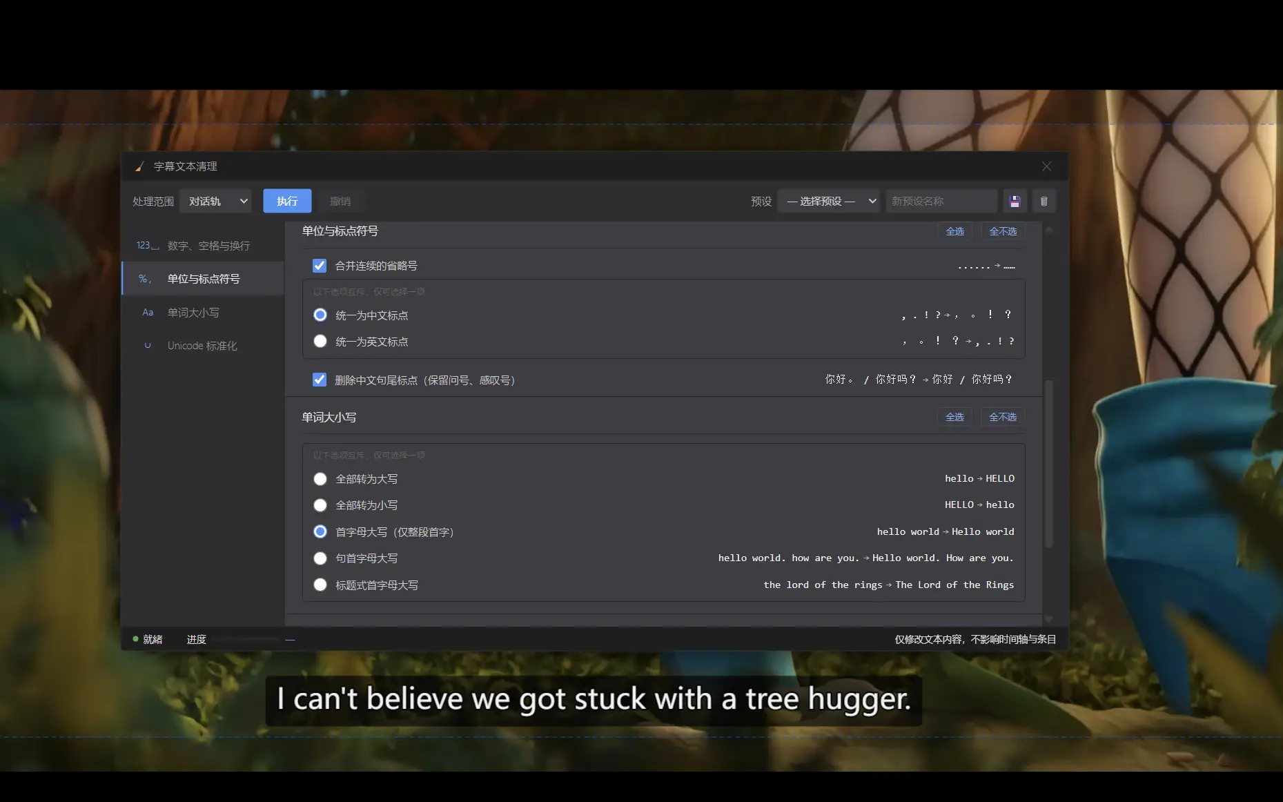Select the 全部转为小写 radio option

(320, 505)
